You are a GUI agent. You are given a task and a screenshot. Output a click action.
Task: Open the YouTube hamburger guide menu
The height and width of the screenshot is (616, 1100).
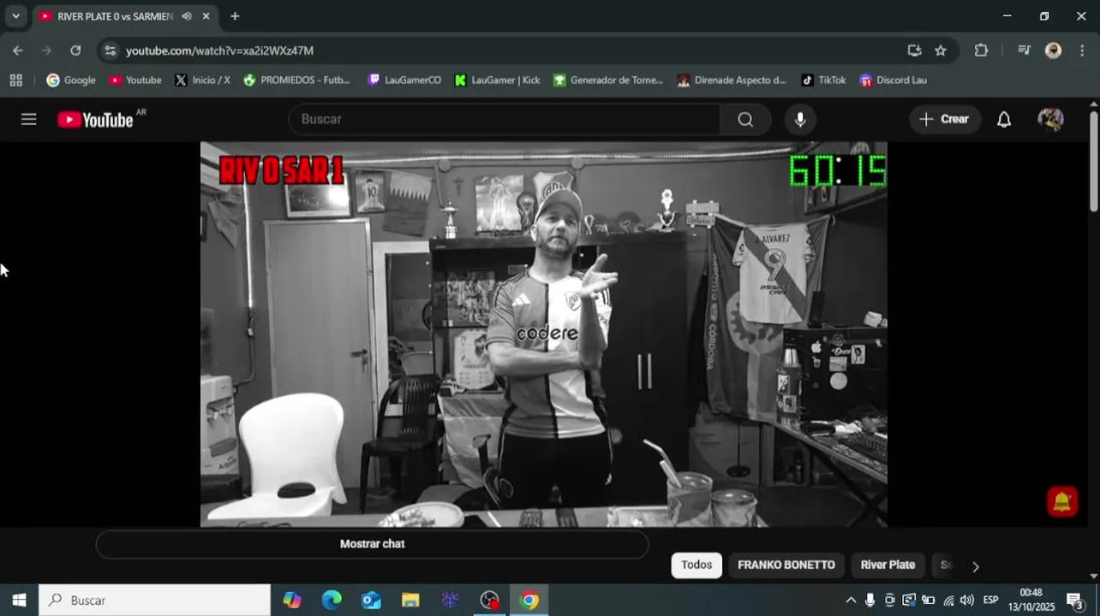pos(29,119)
